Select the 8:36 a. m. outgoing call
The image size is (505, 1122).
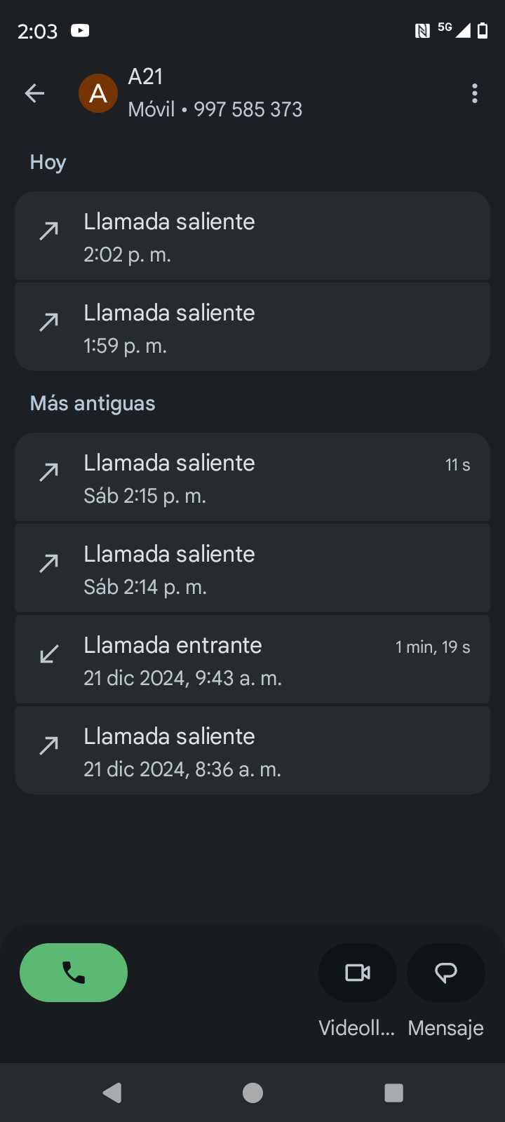[x=252, y=751]
